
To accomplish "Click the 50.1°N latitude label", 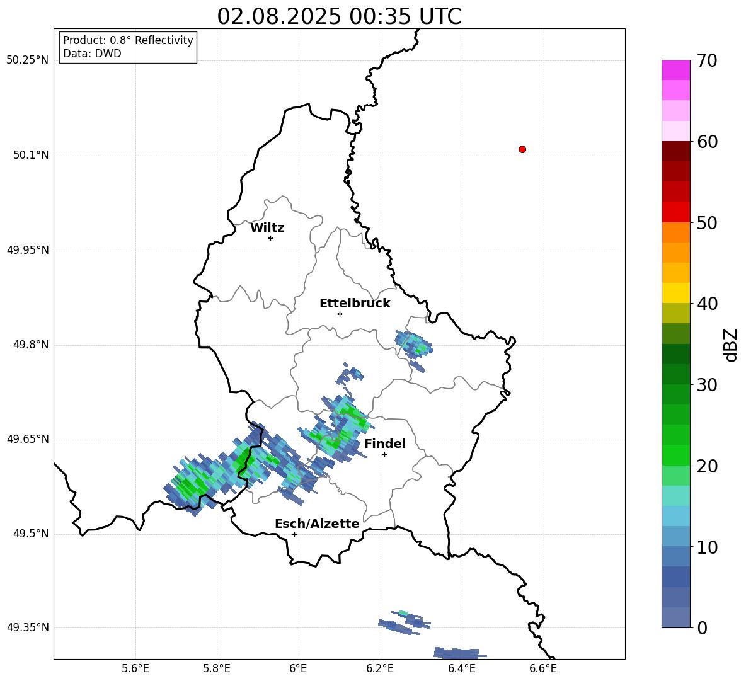I will [x=31, y=156].
